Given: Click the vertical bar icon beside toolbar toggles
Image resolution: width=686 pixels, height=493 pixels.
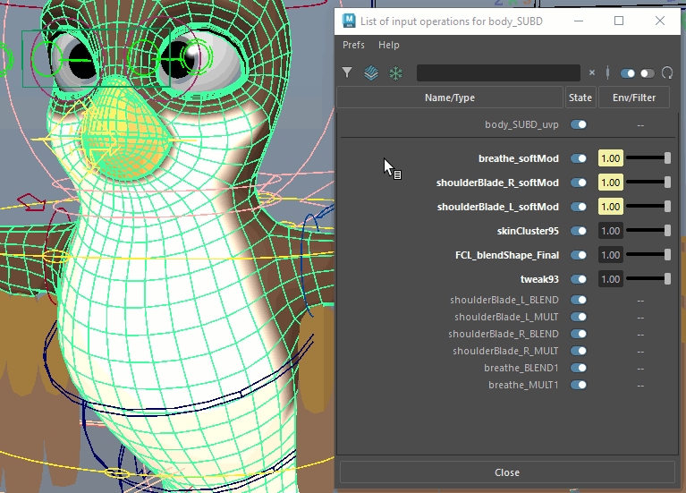Looking at the screenshot, I should click(x=607, y=72).
